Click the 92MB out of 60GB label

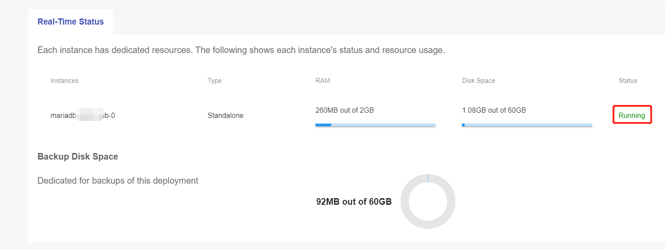coord(354,202)
